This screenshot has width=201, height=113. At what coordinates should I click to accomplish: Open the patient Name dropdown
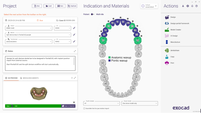(x=38, y=35)
